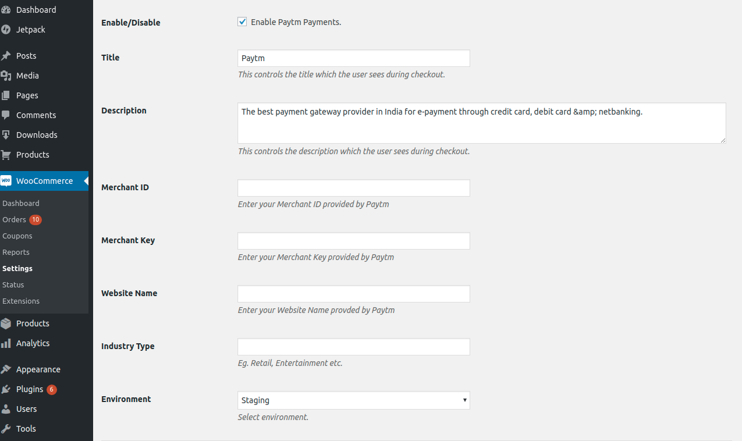742x441 pixels.
Task: Open the Environment dropdown showing Staging
Action: (354, 400)
